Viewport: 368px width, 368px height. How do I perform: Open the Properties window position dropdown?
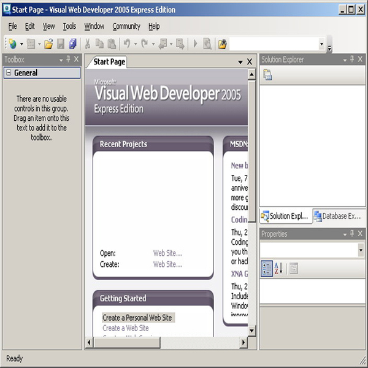coord(345,234)
